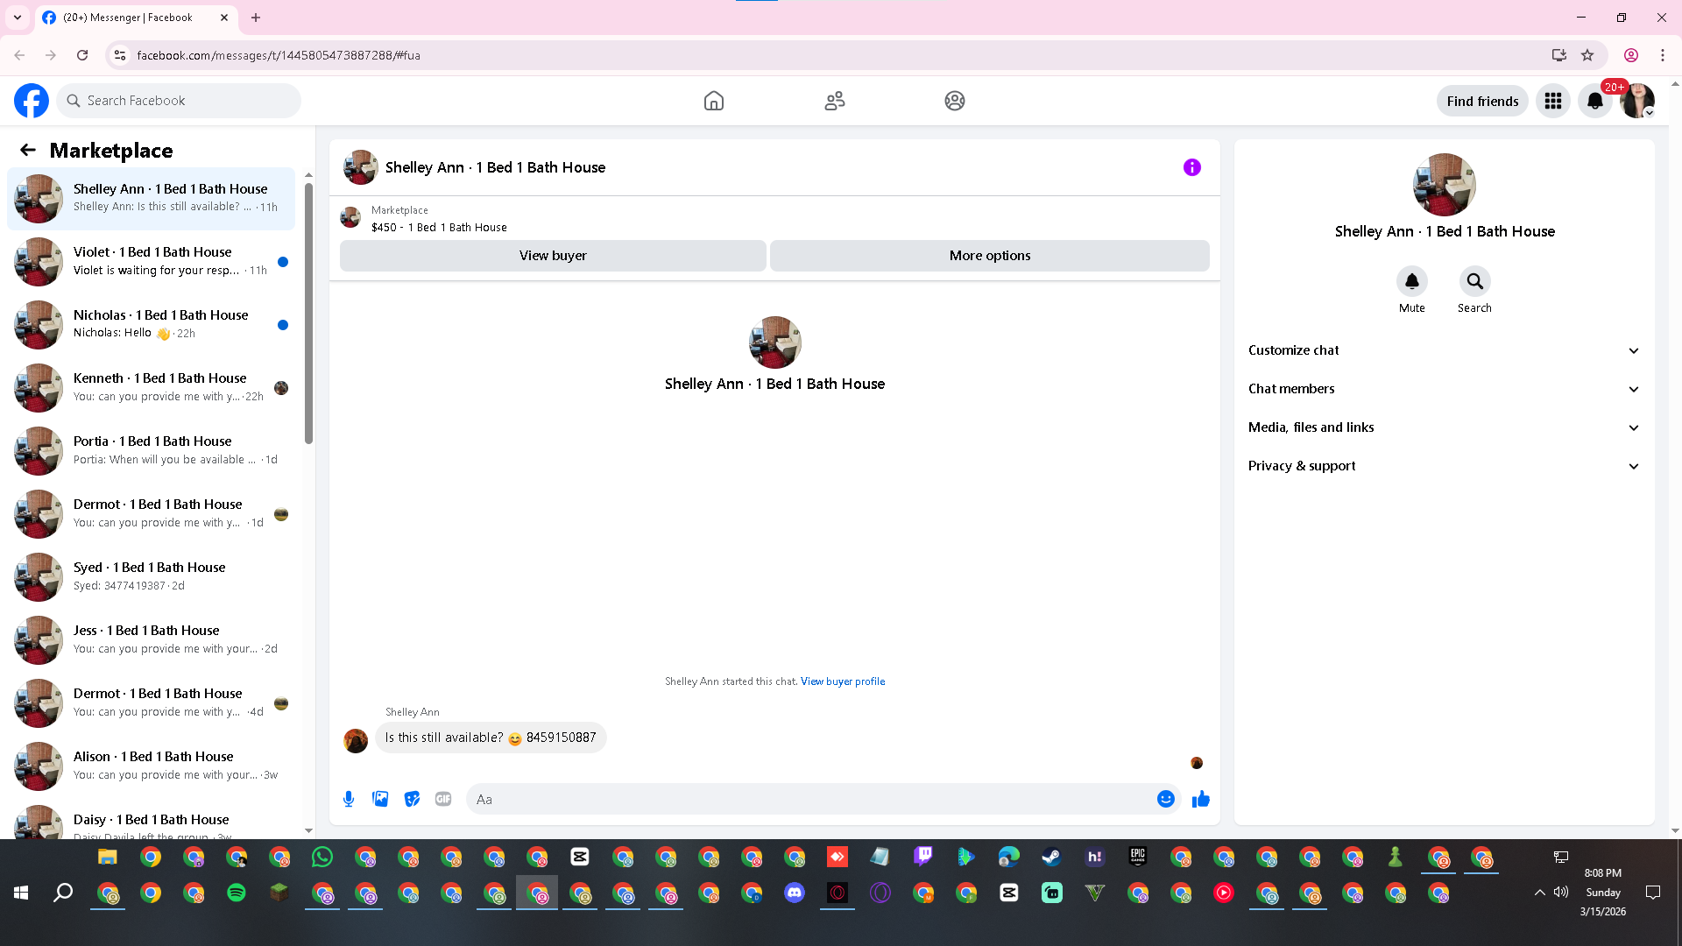Image resolution: width=1682 pixels, height=946 pixels.
Task: Open the View buyer profile link
Action: tap(843, 681)
